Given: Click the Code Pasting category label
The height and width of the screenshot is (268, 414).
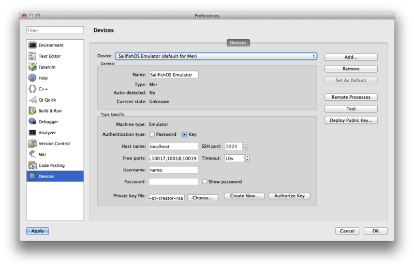Looking at the screenshot, I should coord(51,165).
